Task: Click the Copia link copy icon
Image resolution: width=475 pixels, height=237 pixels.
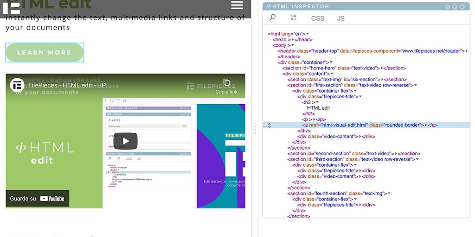Action: point(226,82)
